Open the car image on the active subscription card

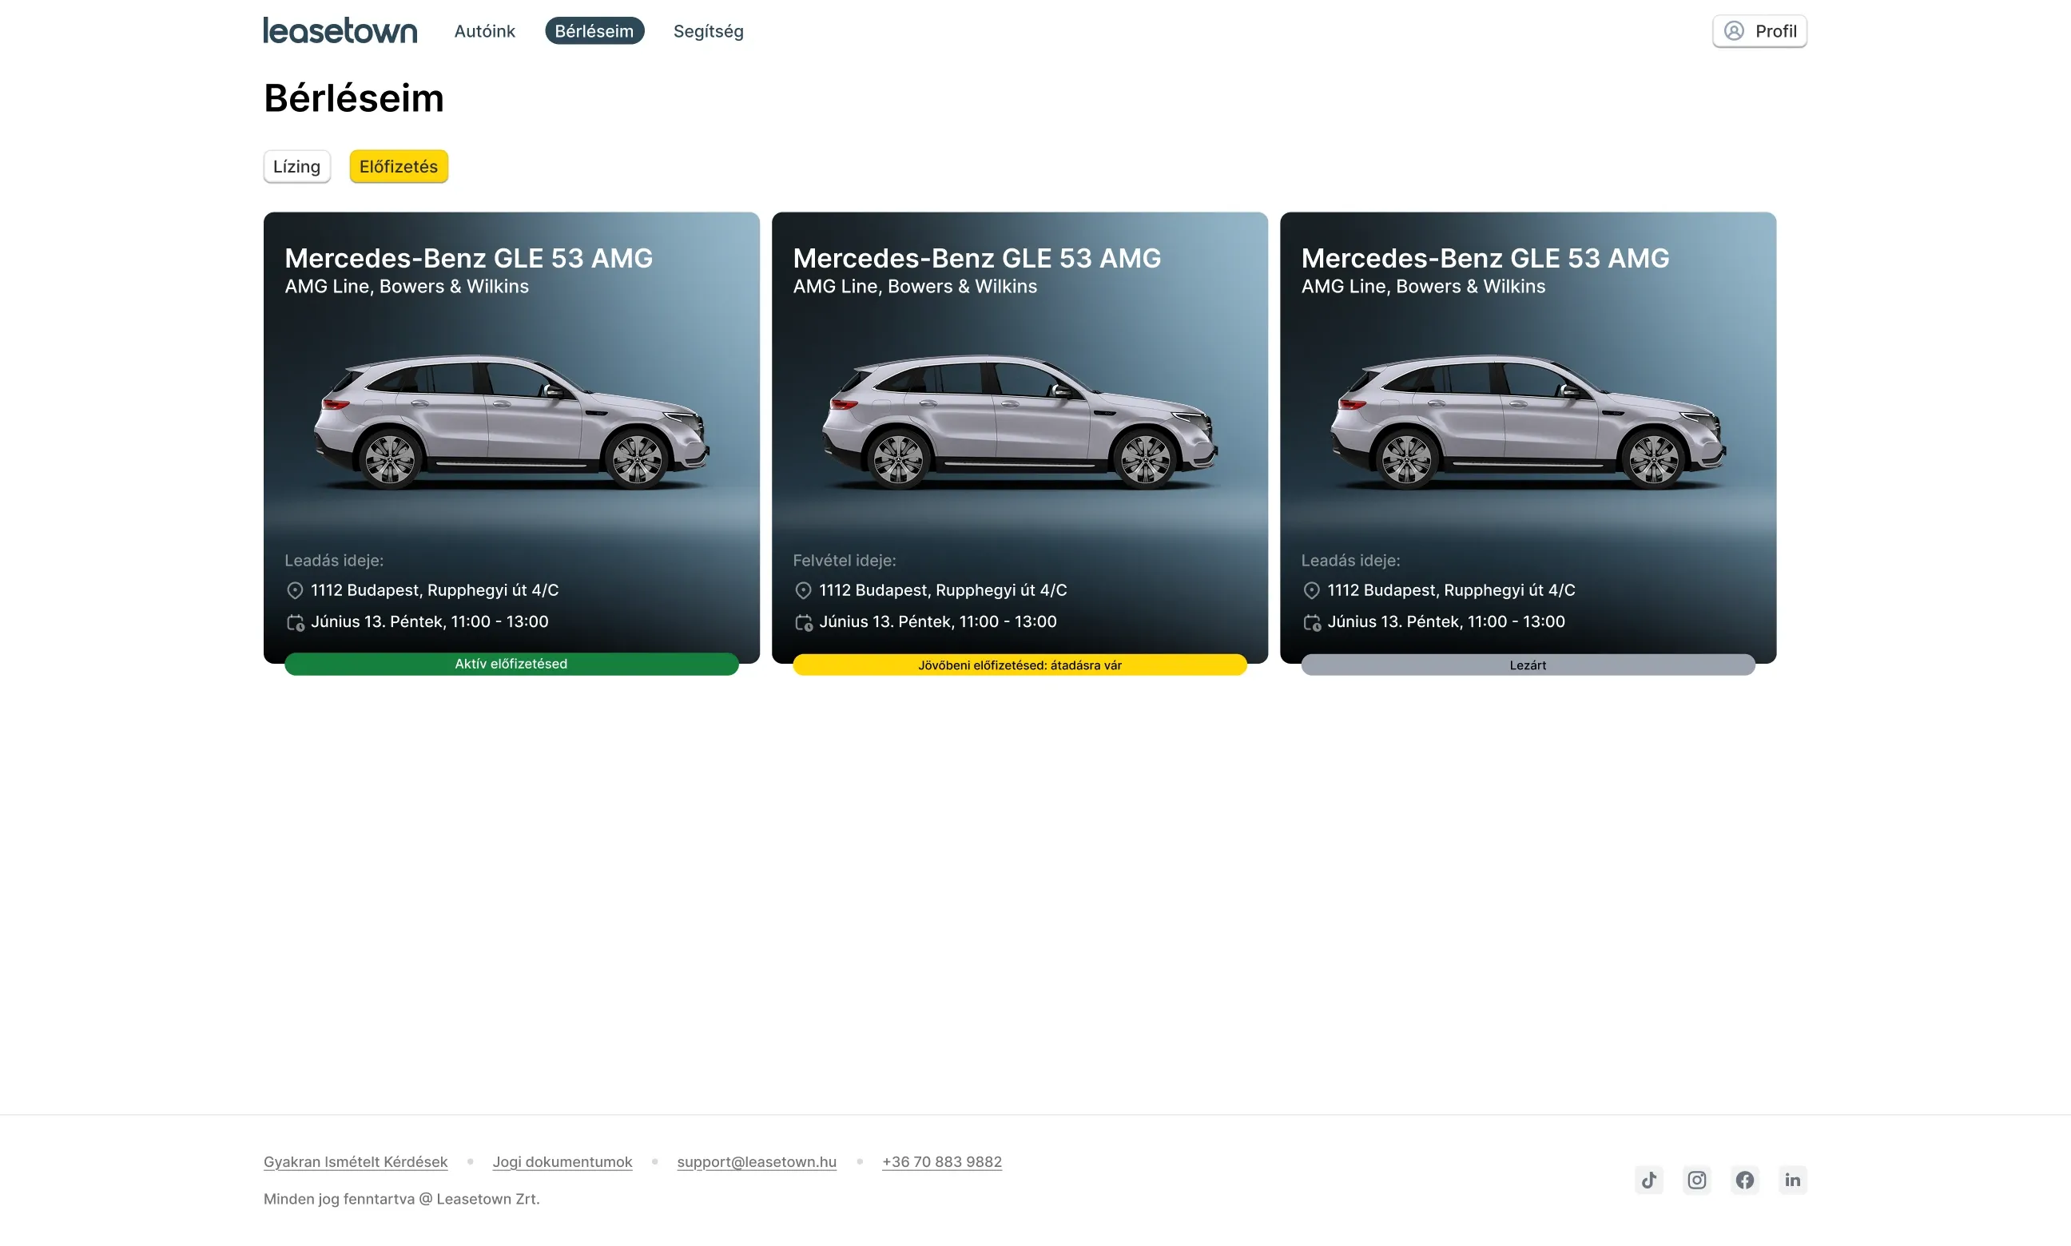coord(511,423)
